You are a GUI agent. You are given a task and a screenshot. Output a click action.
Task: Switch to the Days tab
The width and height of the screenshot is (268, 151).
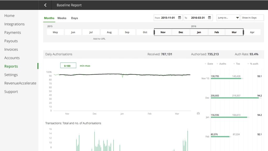[x=75, y=18]
